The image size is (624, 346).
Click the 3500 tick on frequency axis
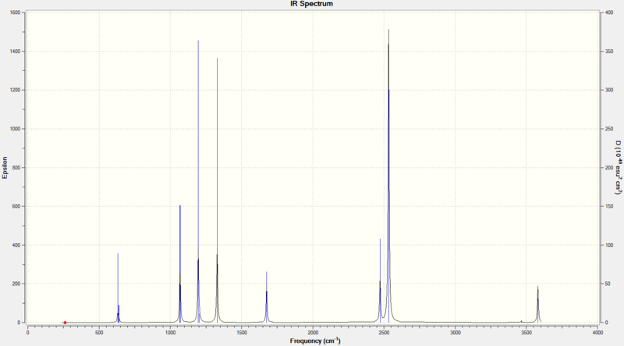pos(526,333)
